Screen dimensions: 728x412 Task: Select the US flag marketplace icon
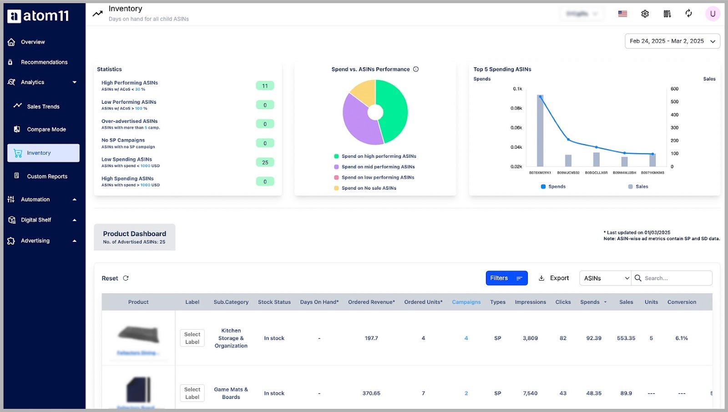tap(622, 14)
